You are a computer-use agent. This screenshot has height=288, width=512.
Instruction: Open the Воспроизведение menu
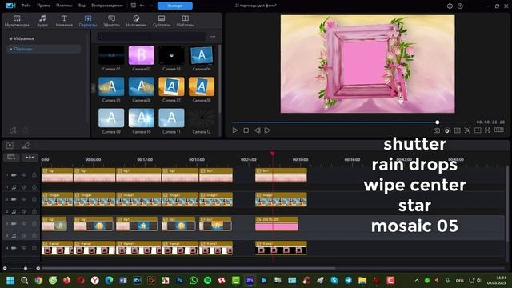(x=106, y=6)
